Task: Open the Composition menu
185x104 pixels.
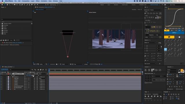Action: (x=26, y=1)
